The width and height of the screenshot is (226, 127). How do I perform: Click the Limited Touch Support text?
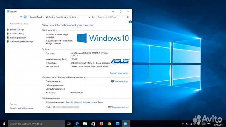[89, 67]
